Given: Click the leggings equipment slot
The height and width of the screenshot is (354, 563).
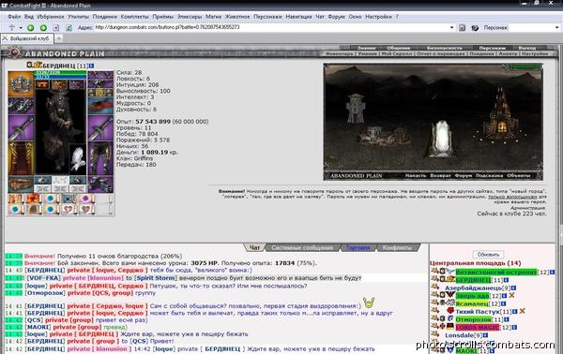Looking at the screenshot, I should coord(100,158).
